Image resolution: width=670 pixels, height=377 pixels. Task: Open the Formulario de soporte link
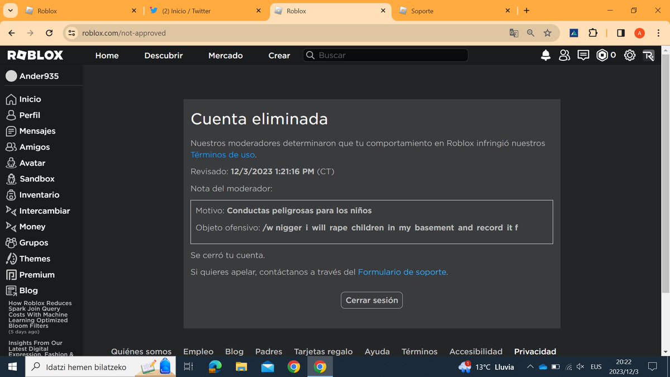click(x=402, y=272)
